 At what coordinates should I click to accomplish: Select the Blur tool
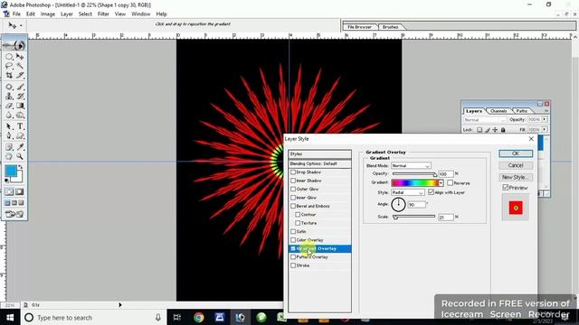[9, 115]
